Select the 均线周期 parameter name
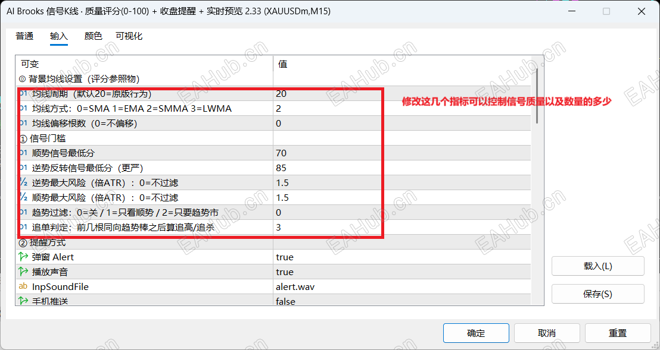 tap(92, 93)
